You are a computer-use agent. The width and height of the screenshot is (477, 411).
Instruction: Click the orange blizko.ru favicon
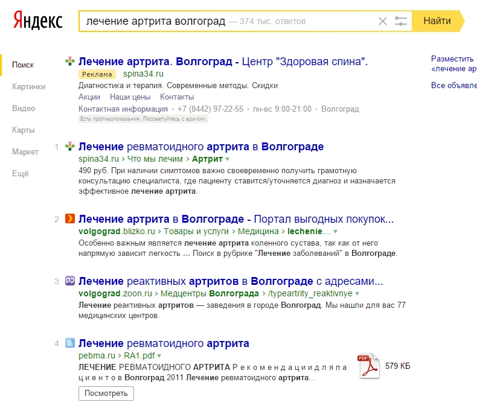coord(70,218)
